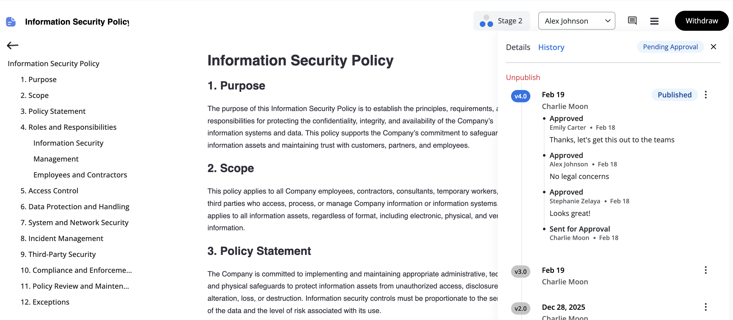The height and width of the screenshot is (320, 733).
Task: Click the back arrow icon
Action: pos(13,45)
